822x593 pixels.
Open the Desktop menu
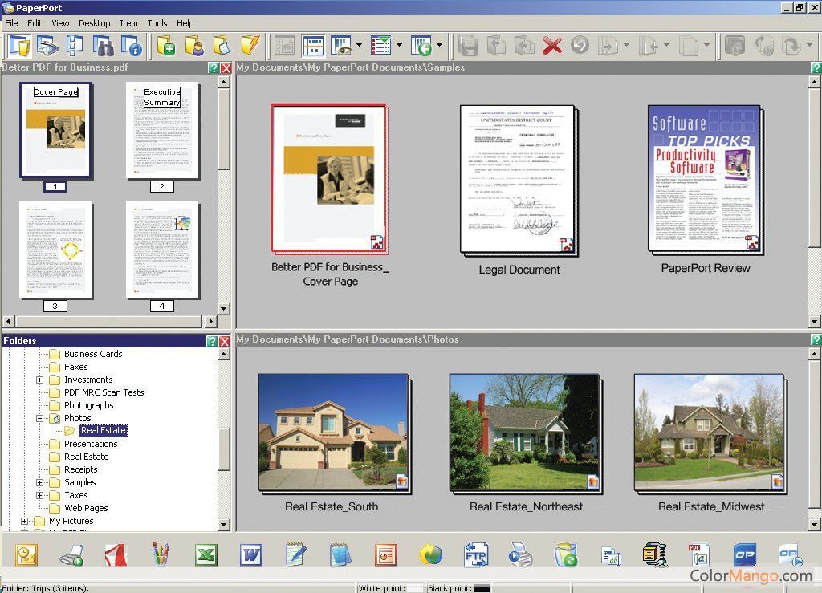[x=95, y=23]
